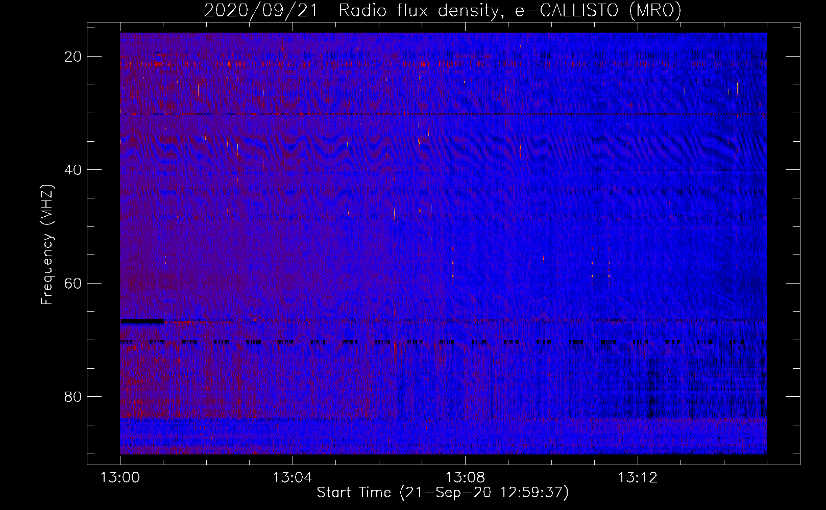The width and height of the screenshot is (826, 510).
Task: Click the 20 frequency tick label
Action: (73, 57)
